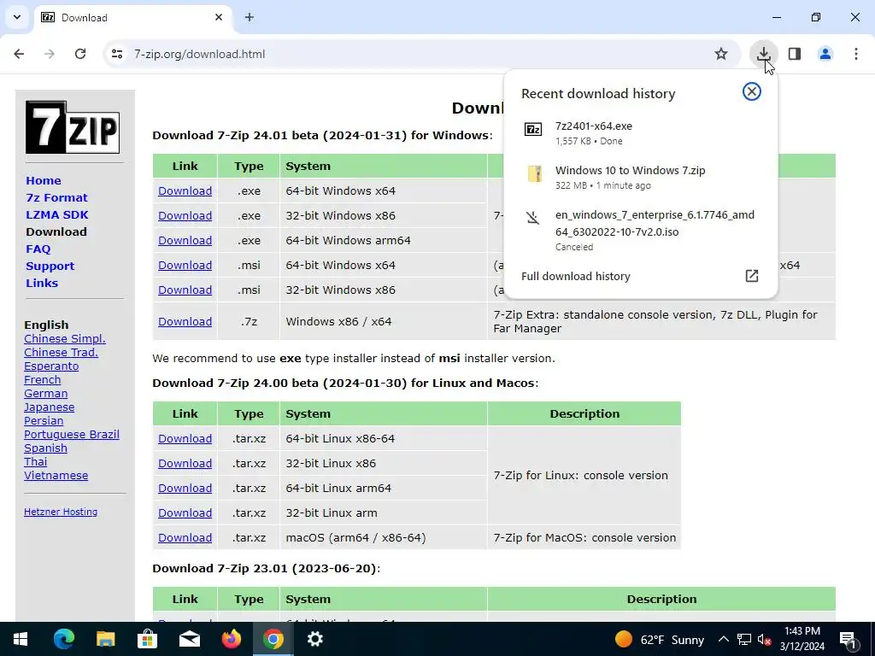Switch language to Portuguese Brazil
875x656 pixels.
(x=72, y=435)
